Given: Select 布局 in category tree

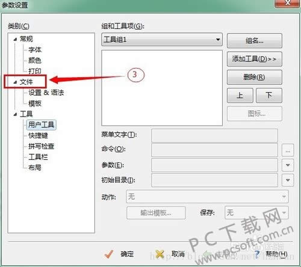Looking at the screenshot, I should pos(35,167).
